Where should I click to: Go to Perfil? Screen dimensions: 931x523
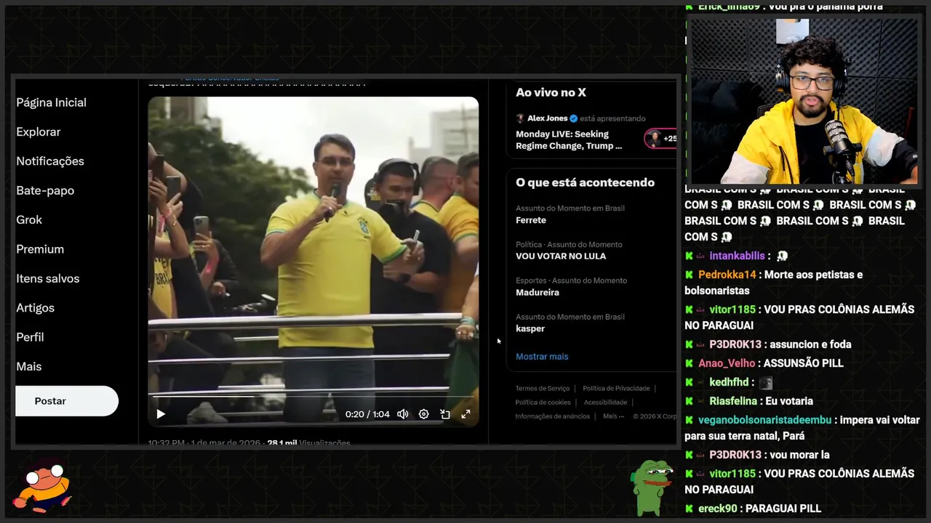coord(30,337)
